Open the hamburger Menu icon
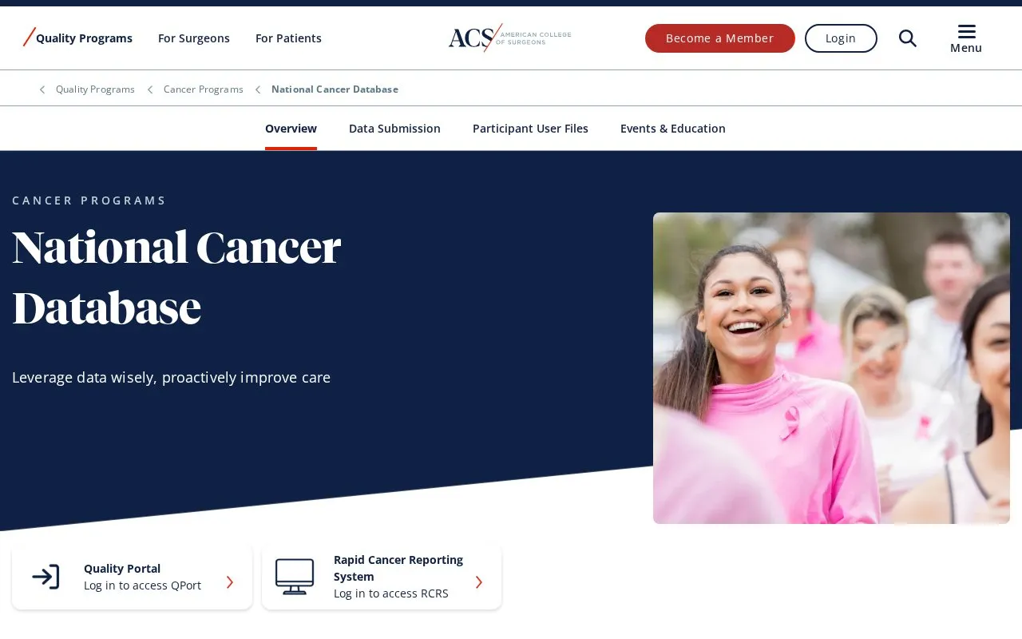Viewport: 1022px width, 639px height. 966,32
